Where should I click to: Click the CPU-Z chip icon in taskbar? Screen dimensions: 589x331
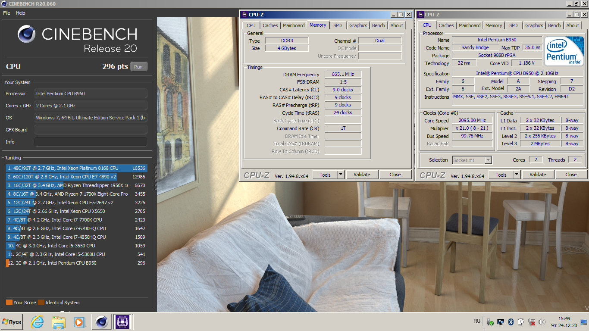click(x=122, y=322)
